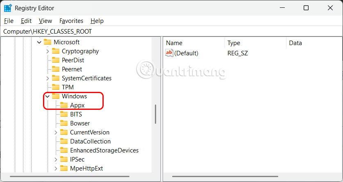Click the SystemCertificates folder icon
The image size is (343, 182).
(56, 78)
